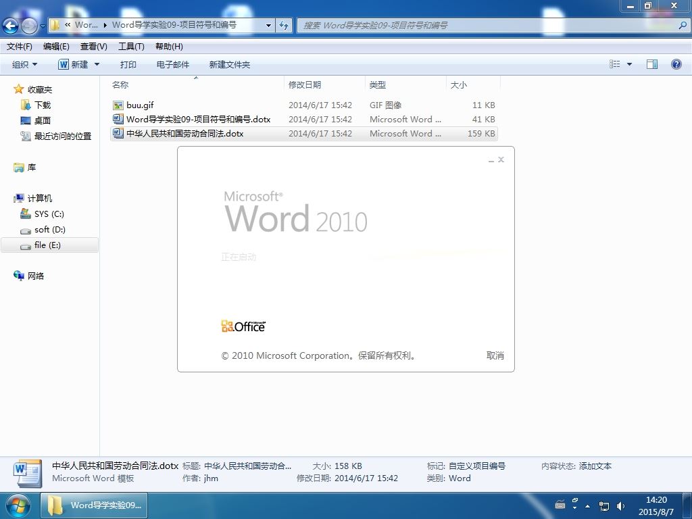Close the Word 2010 splash screen
Viewport: 692px width, 519px height.
point(501,159)
